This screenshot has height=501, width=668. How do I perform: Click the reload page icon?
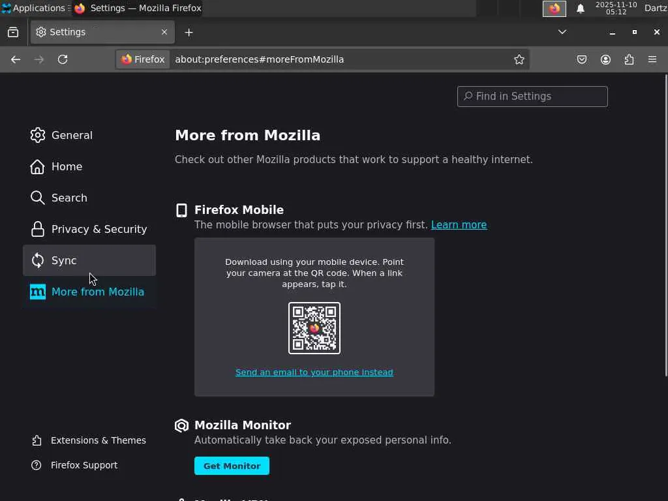click(x=63, y=59)
